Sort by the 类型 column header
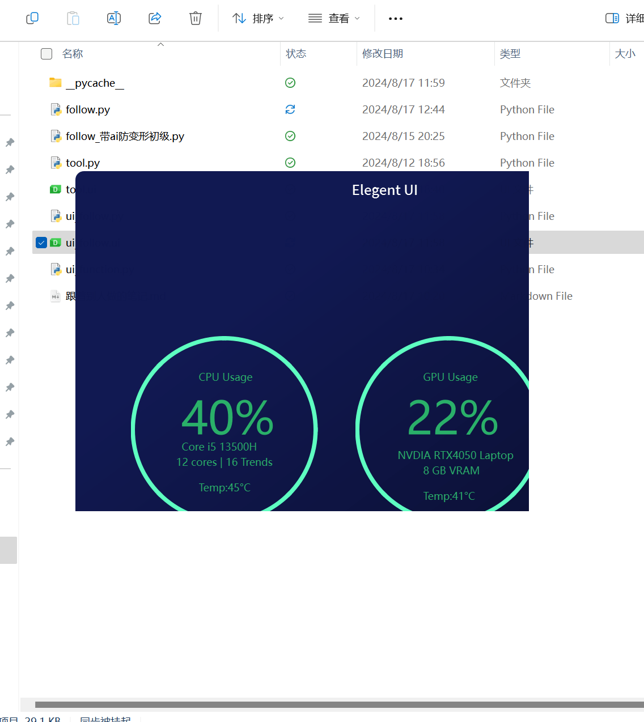The image size is (644, 722). (510, 54)
